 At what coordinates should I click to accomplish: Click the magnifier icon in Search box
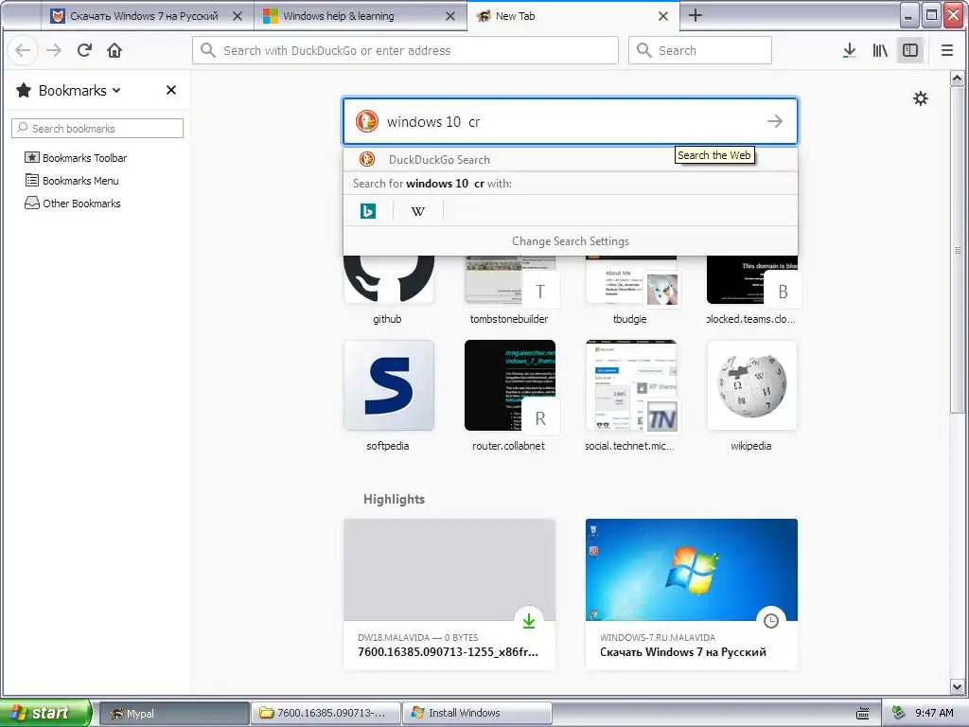pyautogui.click(x=643, y=51)
